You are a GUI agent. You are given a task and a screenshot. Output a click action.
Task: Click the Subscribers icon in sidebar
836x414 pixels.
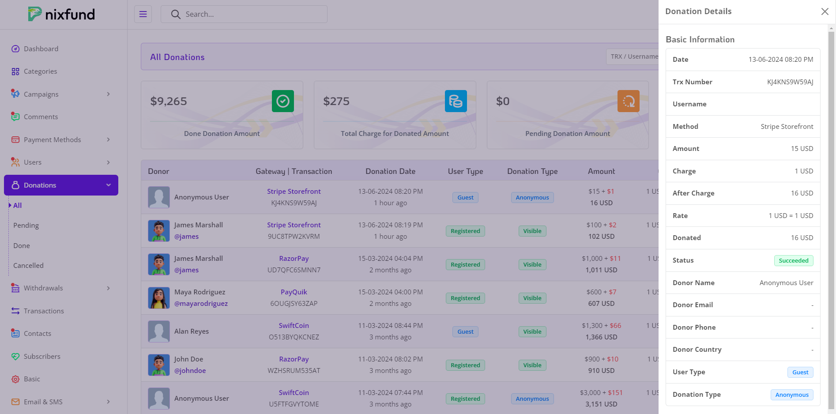[15, 357]
